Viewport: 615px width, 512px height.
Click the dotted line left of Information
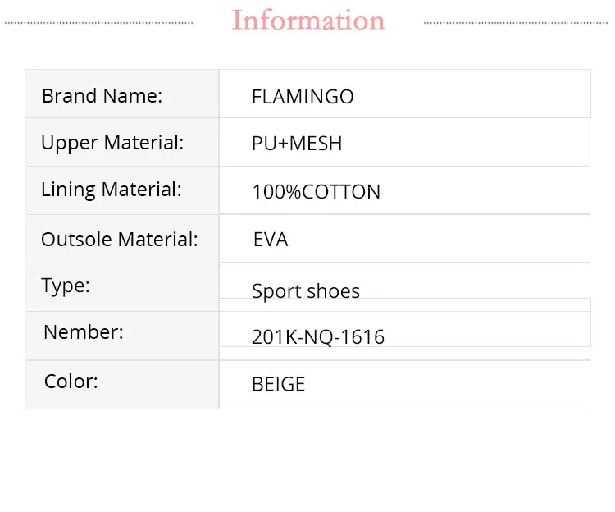click(99, 23)
